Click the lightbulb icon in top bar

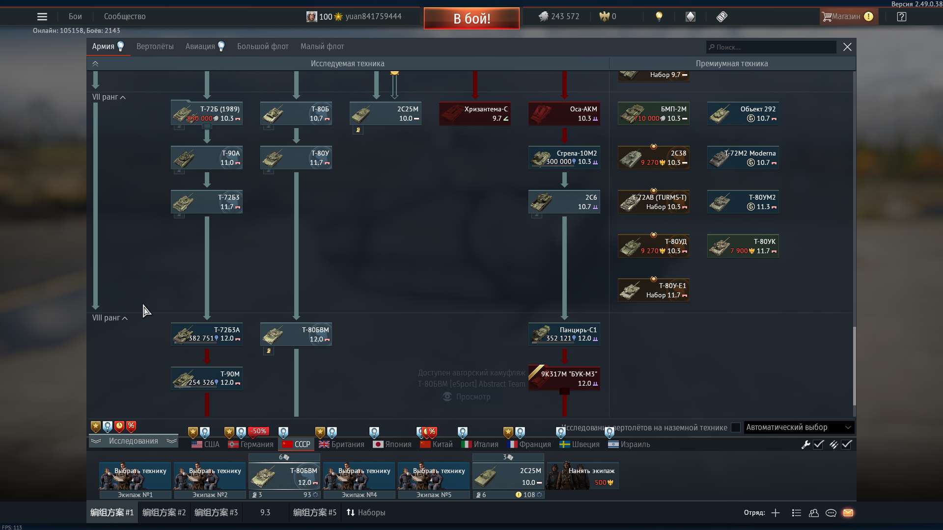pos(659,17)
